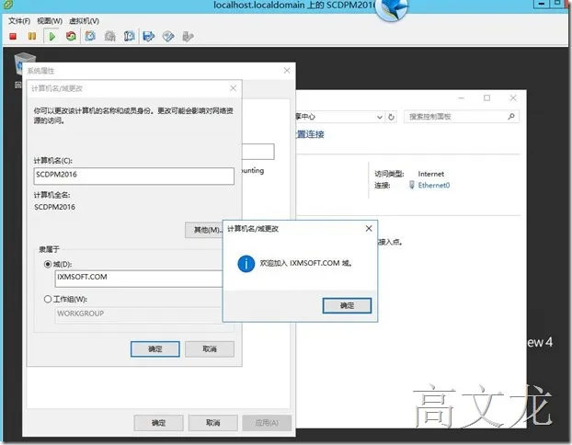Click the 置连接 link in the network center

[x=310, y=134]
